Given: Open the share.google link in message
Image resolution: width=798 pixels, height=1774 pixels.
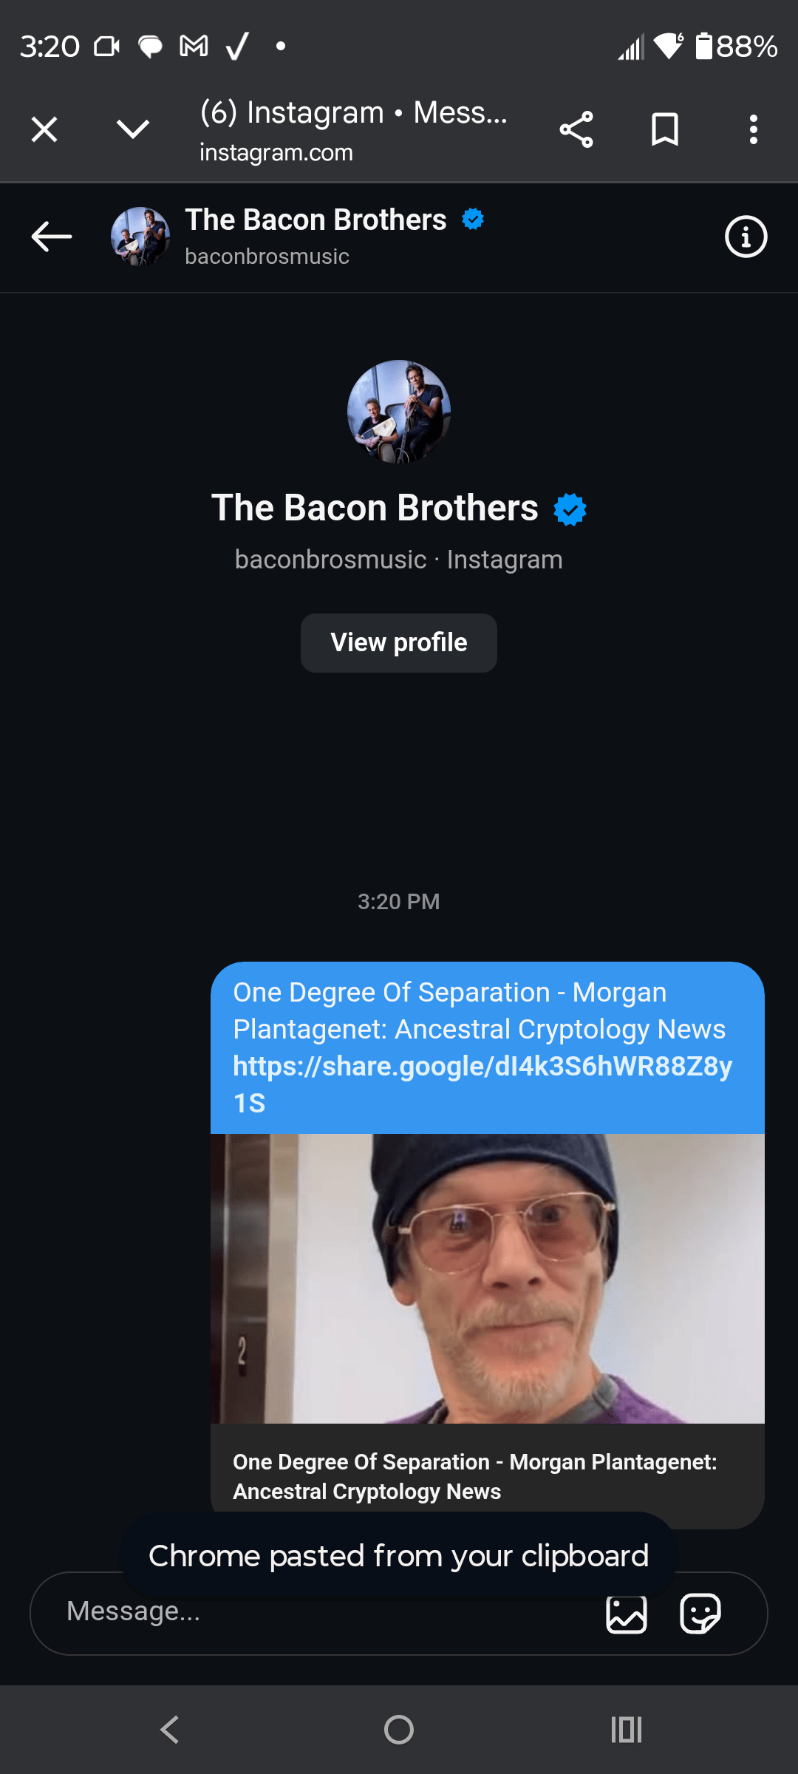Looking at the screenshot, I should point(482,1067).
